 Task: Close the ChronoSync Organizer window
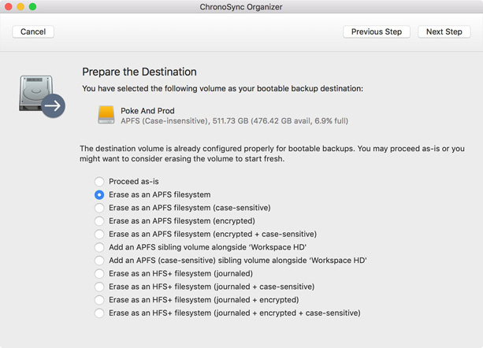[9, 6]
